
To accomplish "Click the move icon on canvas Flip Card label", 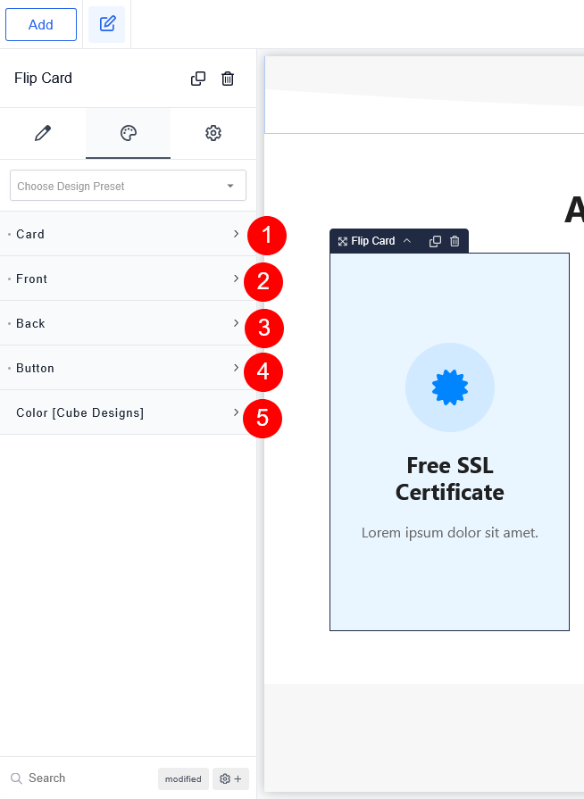I will pyautogui.click(x=342, y=241).
